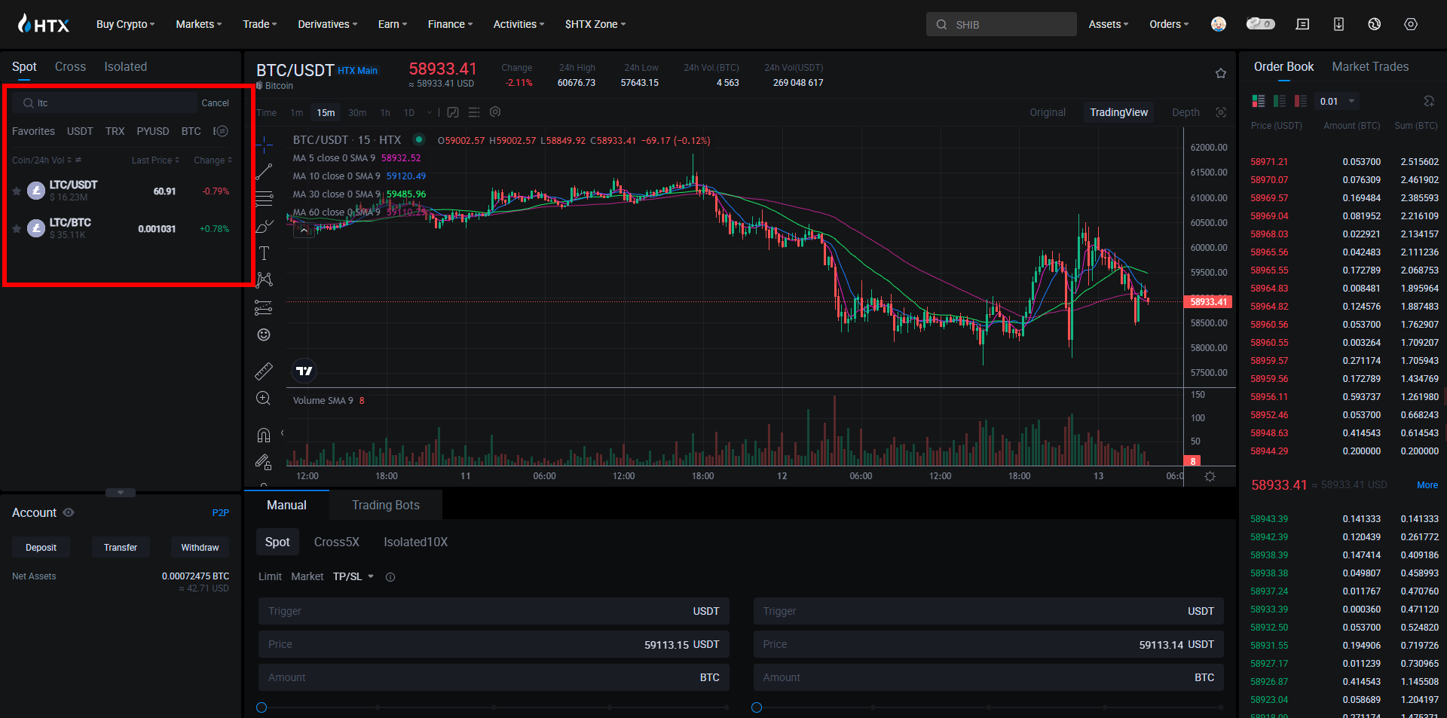Expand the Assets dropdown
Screen dimensions: 1447x718
coord(1109,24)
